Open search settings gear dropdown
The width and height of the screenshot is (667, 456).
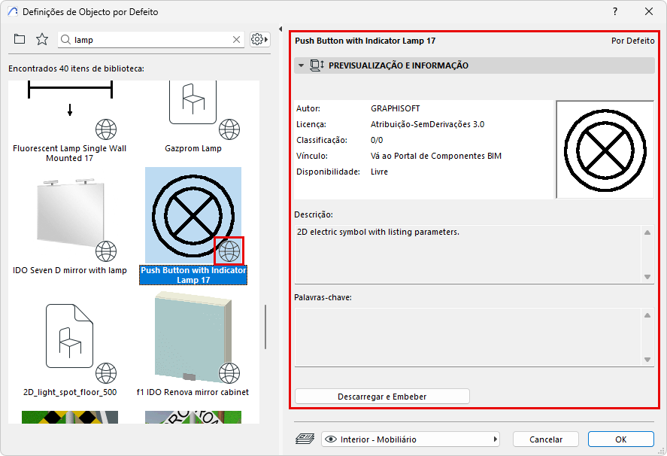(x=259, y=40)
